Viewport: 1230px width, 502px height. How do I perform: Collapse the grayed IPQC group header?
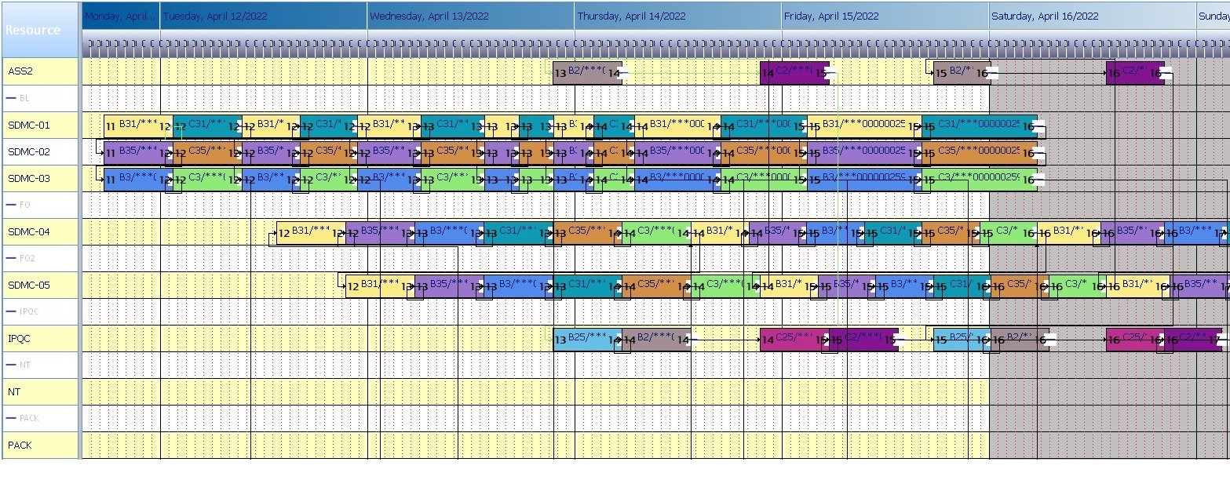pyautogui.click(x=12, y=312)
